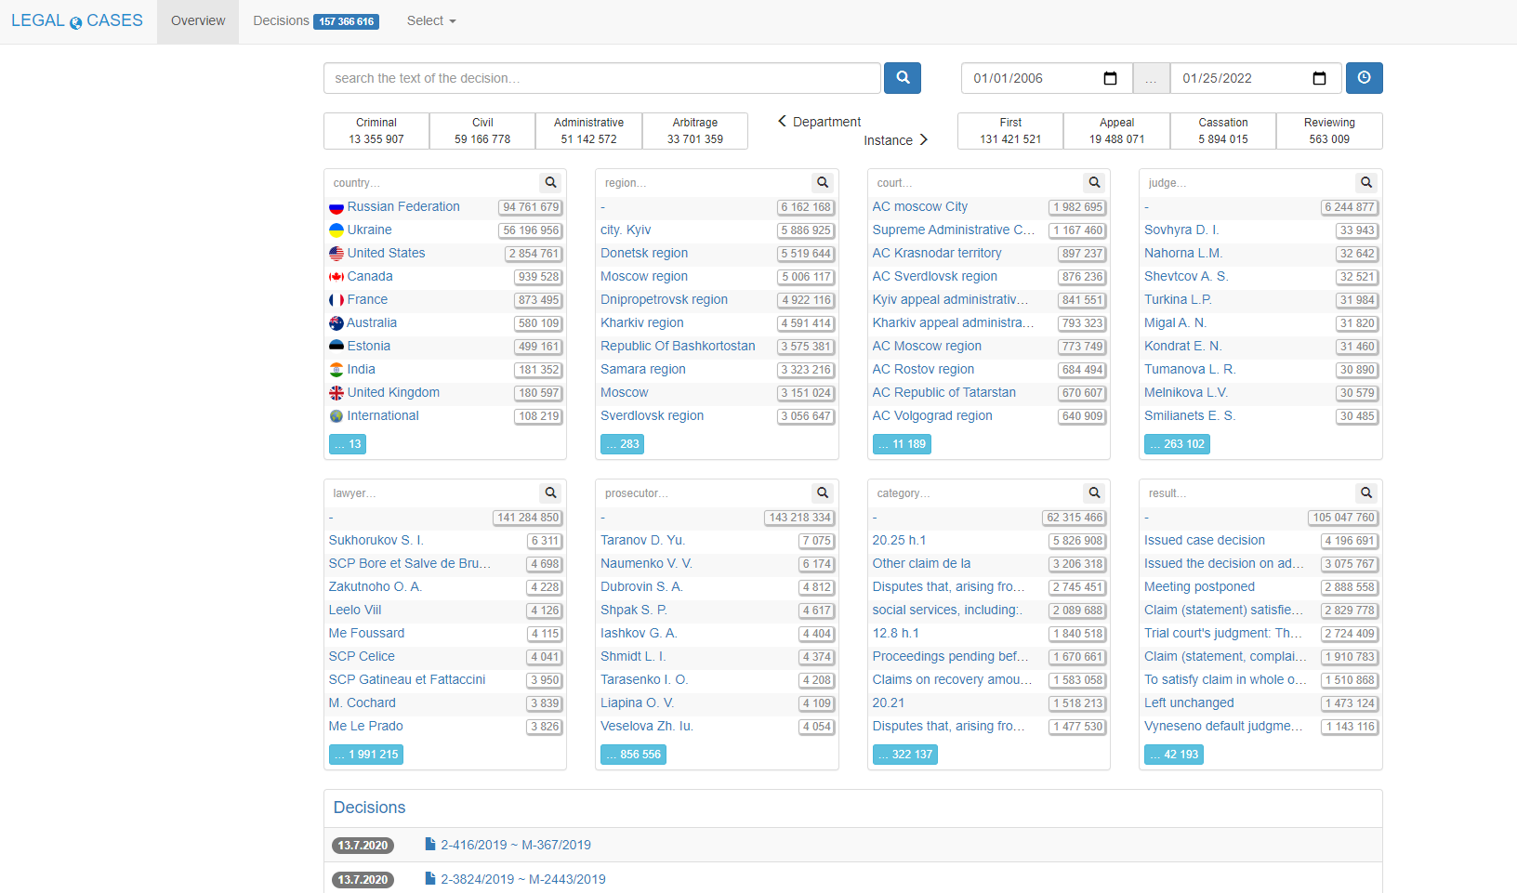The width and height of the screenshot is (1517, 893).
Task: Open decision 2-416/2019 ~ M-367/2019
Action: click(516, 845)
